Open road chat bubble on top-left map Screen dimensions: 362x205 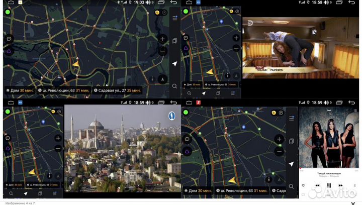pyautogui.click(x=9, y=39)
